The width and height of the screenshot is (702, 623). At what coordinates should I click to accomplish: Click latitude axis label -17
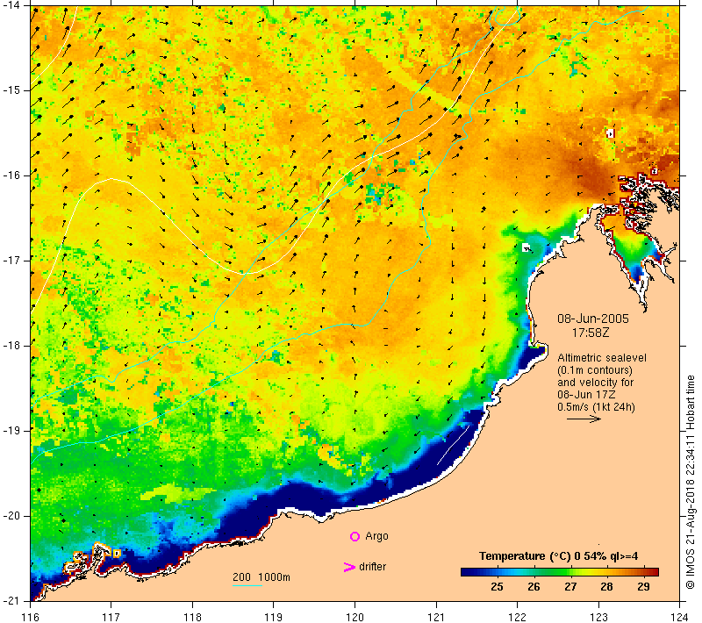(12, 260)
